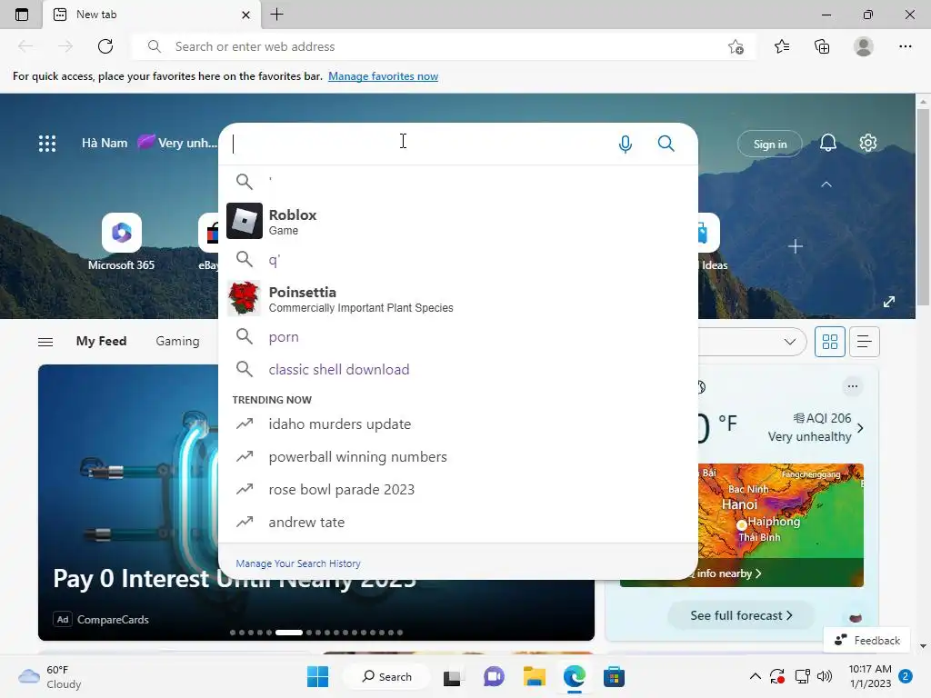Click the voice search microphone icon
The width and height of the screenshot is (931, 698).
(x=625, y=144)
